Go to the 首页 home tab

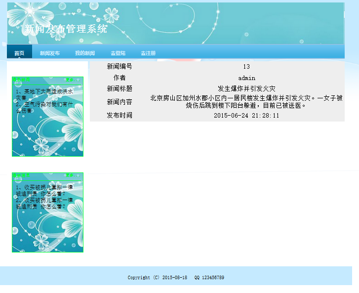tap(19, 53)
